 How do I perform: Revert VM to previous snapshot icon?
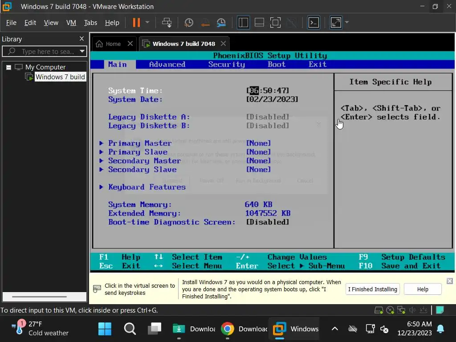tap(205, 22)
